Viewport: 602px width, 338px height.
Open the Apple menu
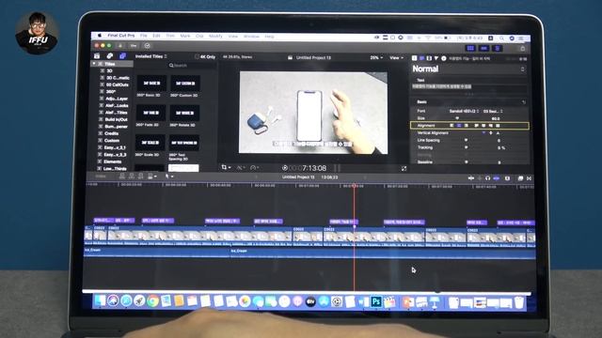99,36
